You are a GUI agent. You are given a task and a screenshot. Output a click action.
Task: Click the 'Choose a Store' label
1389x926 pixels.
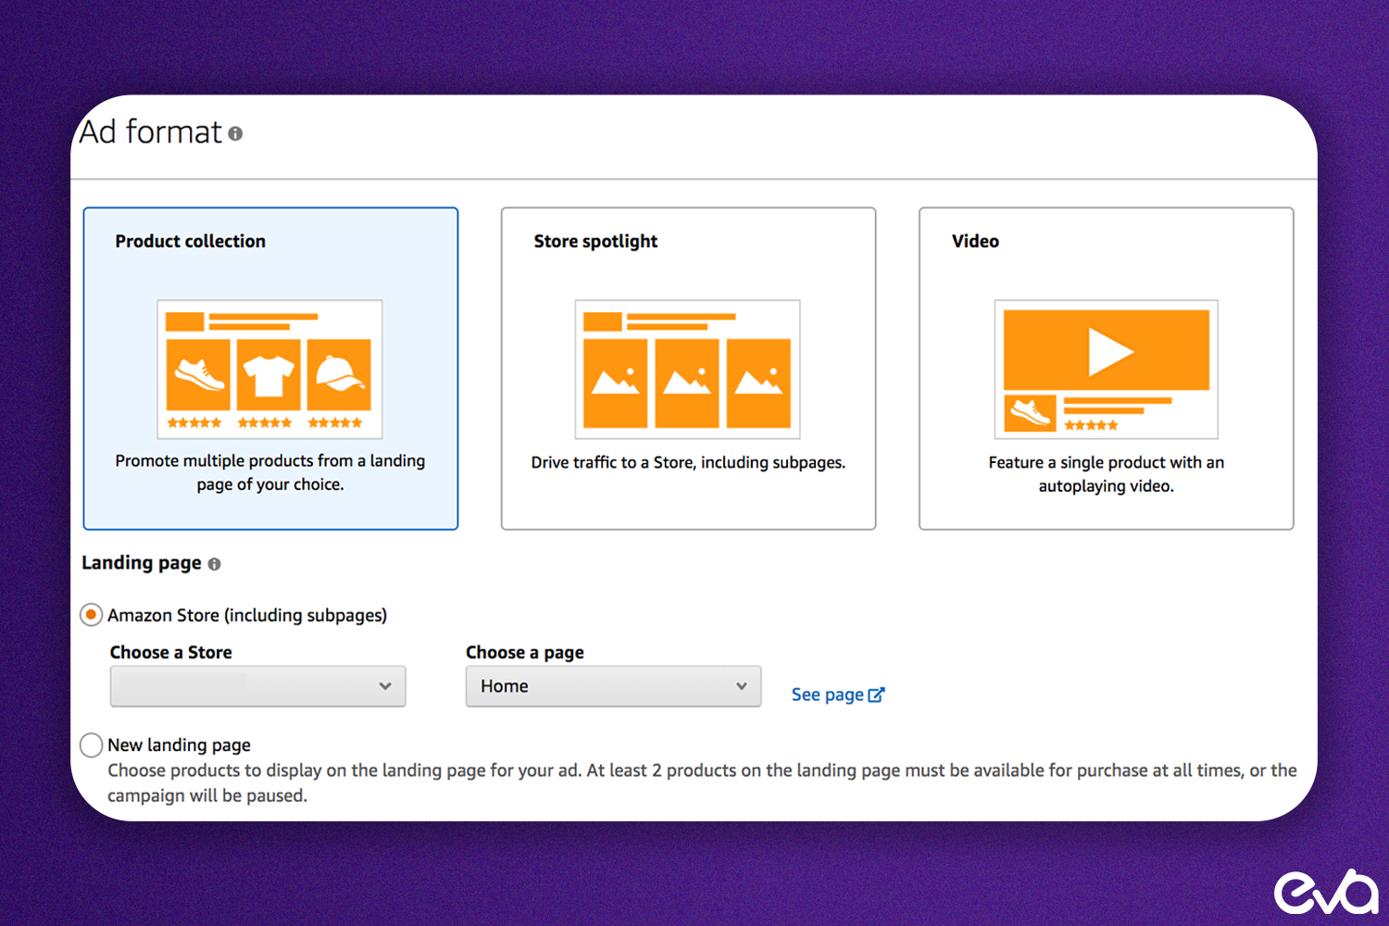(x=171, y=652)
